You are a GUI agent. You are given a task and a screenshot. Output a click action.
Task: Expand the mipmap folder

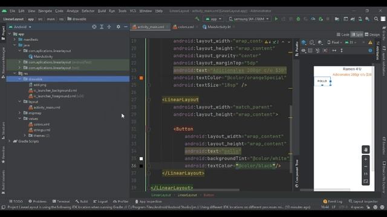[20, 113]
